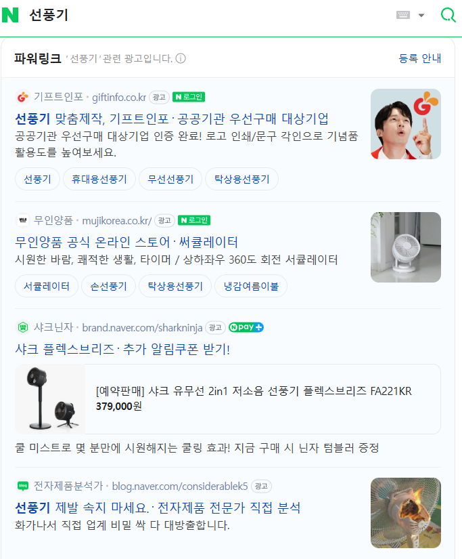
Task: Click the 기프트인포 favicon logo
Action: [x=23, y=97]
